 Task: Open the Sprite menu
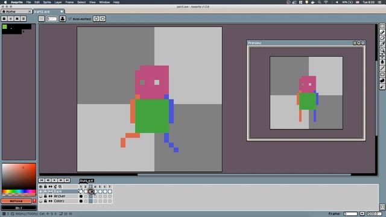point(47,2)
